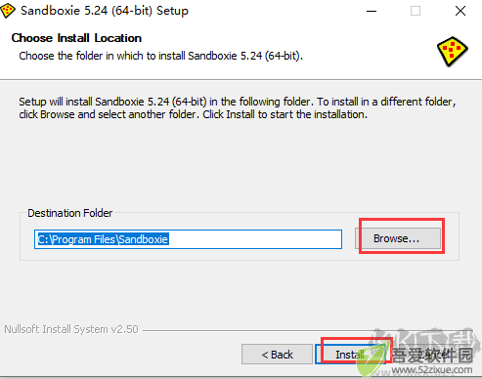This screenshot has height=379, width=482.
Task: Click the yellow Sandboxie logo in the header
Action: click(x=452, y=52)
